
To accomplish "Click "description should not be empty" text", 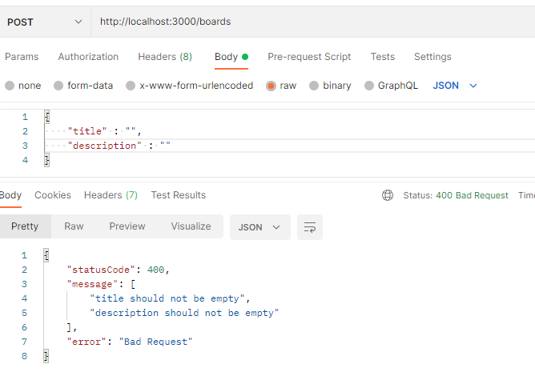I will click(184, 313).
